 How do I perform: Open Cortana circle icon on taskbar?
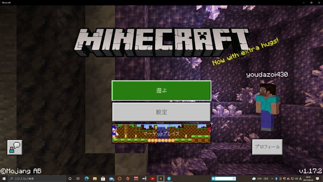click(70, 178)
